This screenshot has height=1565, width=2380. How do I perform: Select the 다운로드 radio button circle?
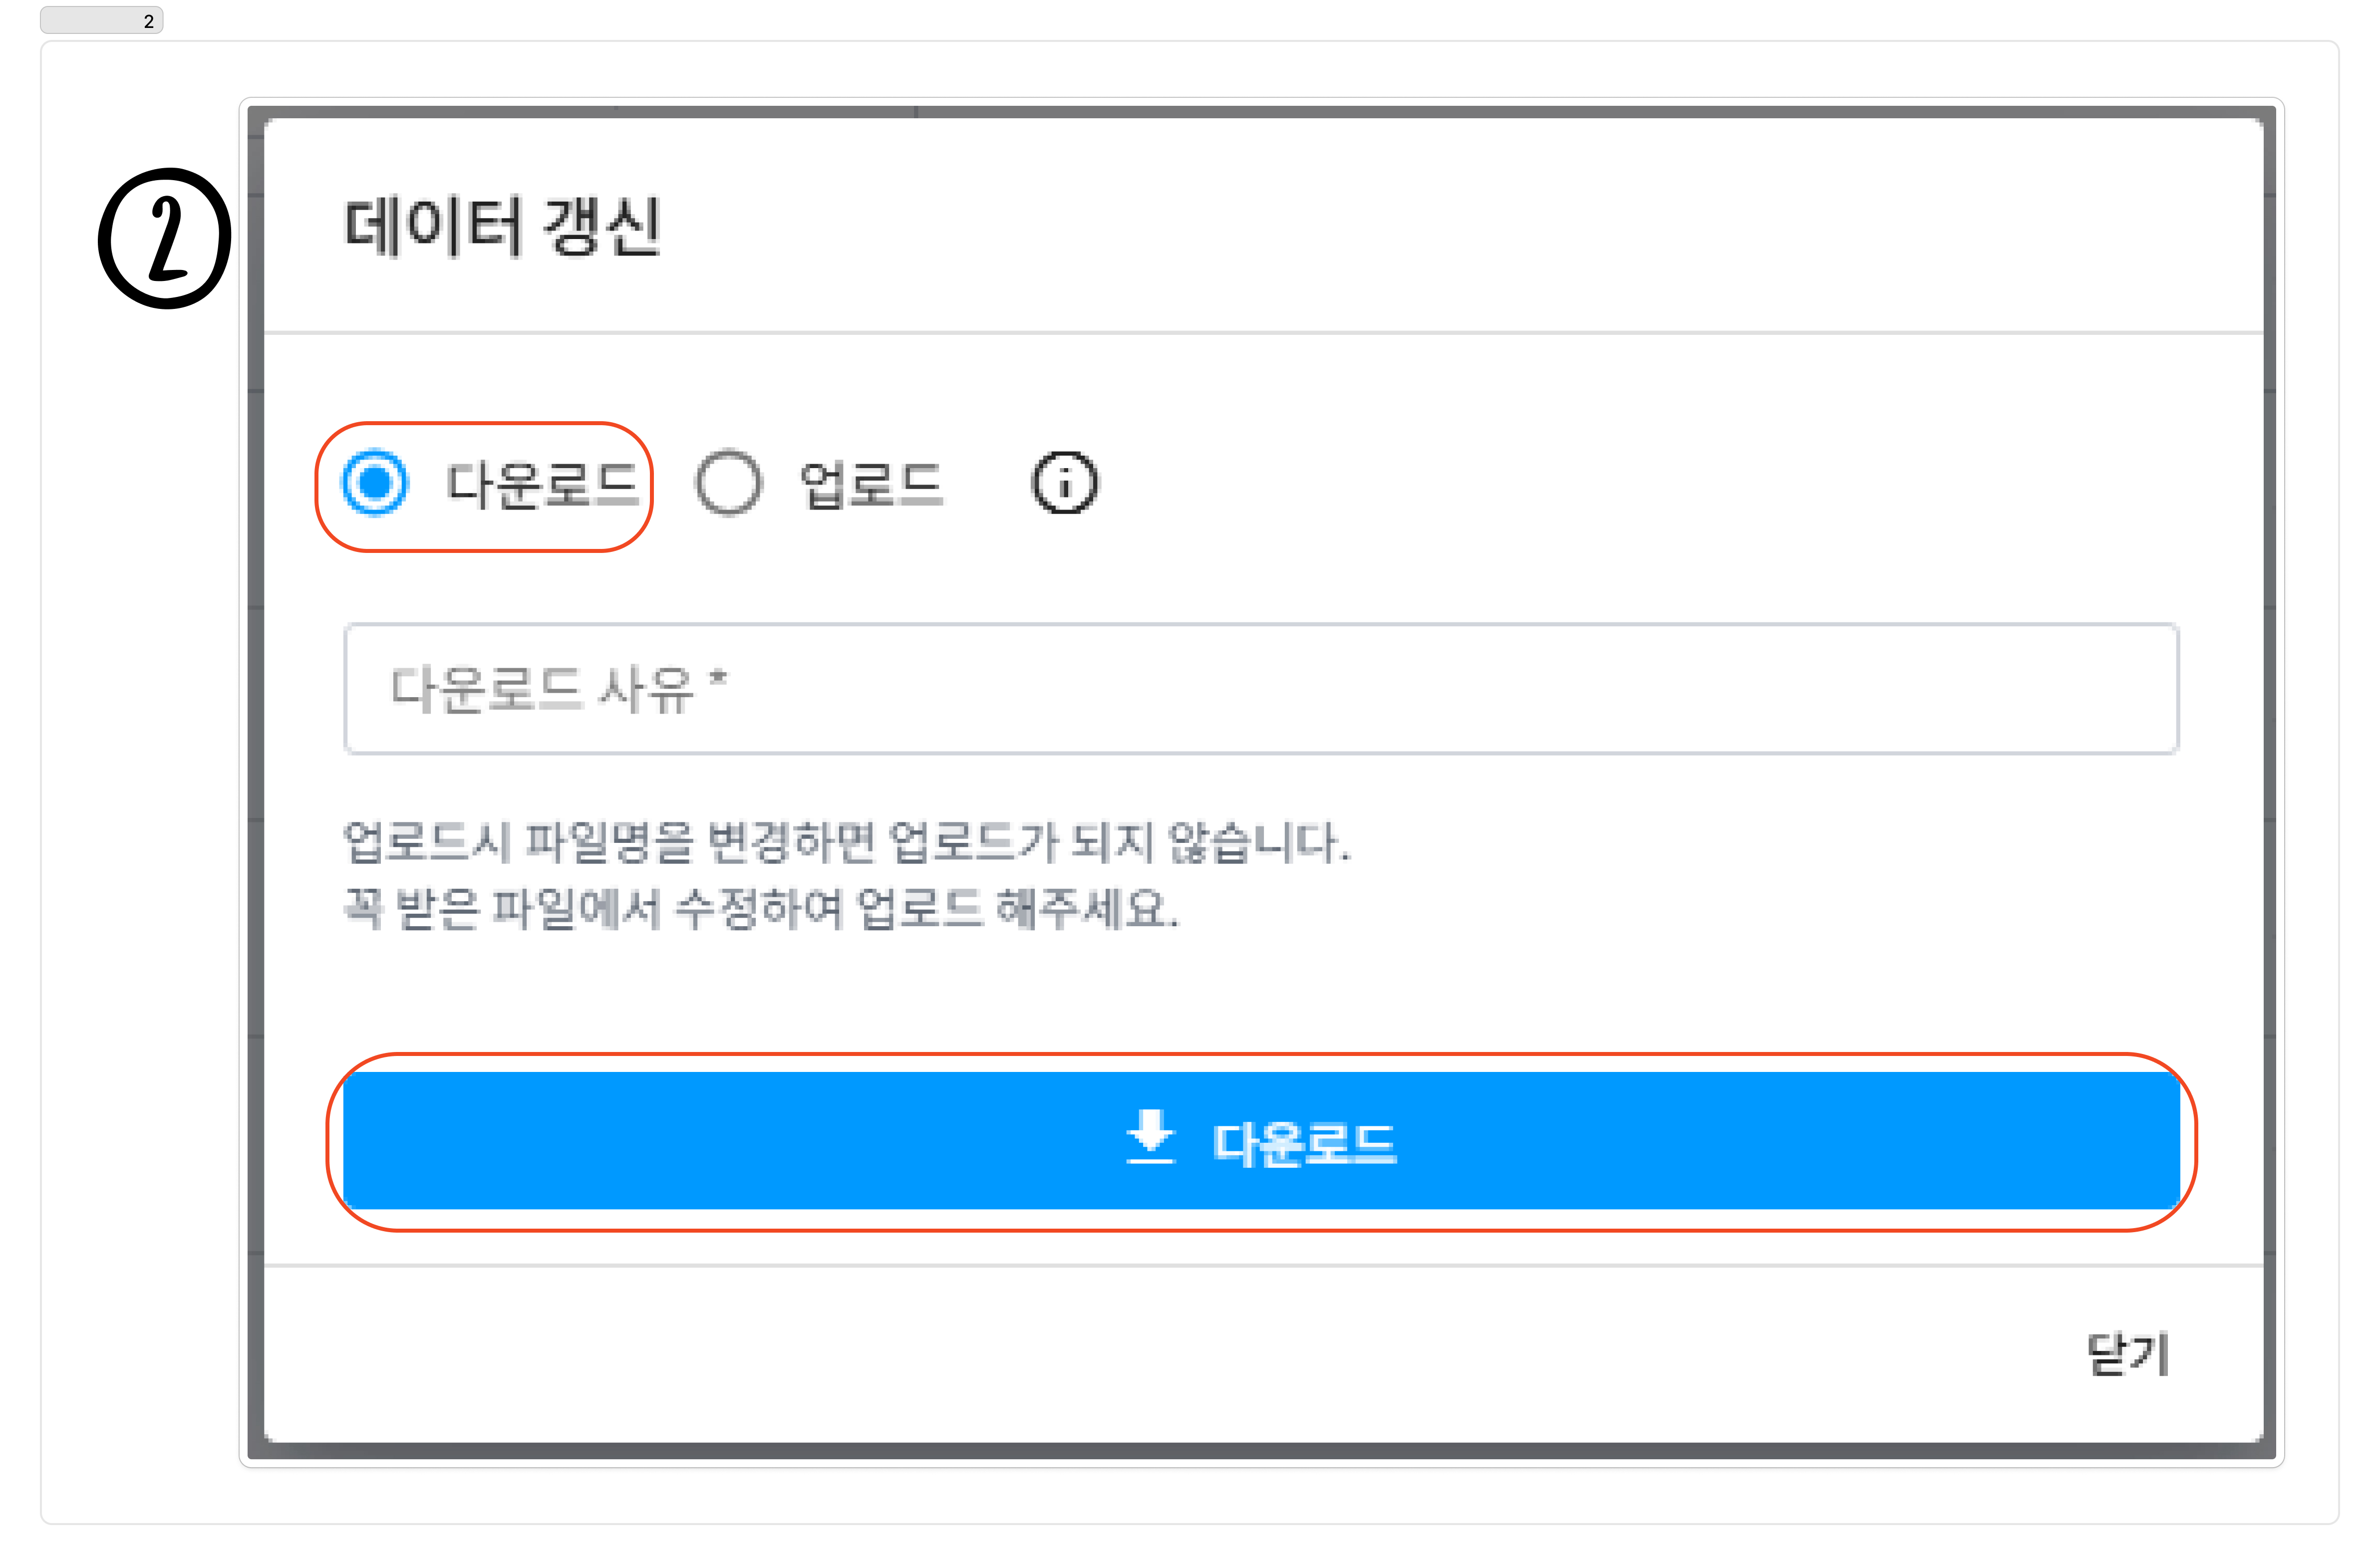375,483
